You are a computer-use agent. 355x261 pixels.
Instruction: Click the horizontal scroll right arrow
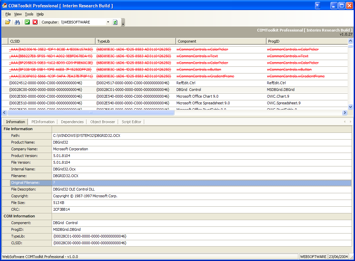pos(345,113)
